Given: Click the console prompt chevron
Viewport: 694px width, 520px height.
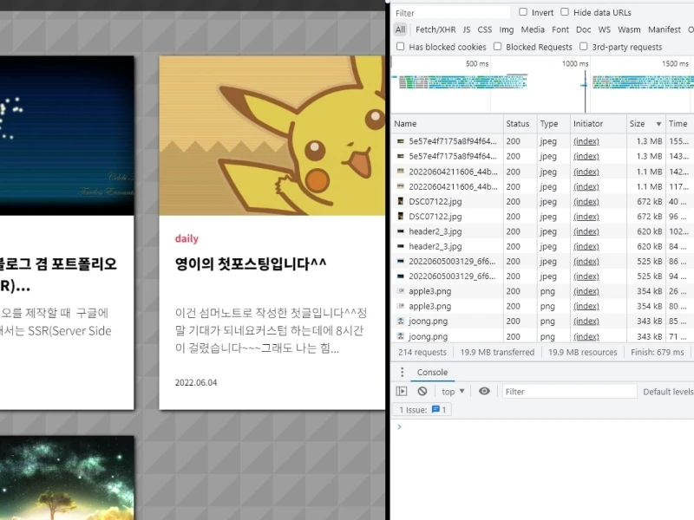Looking at the screenshot, I should pos(399,426).
